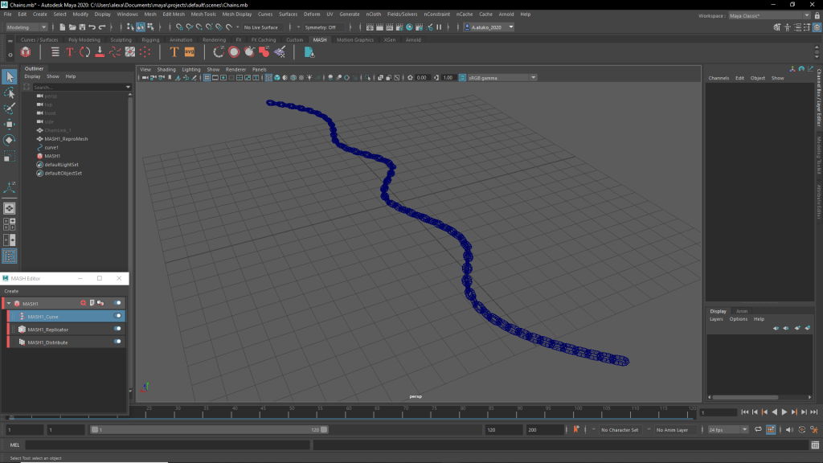Screen dimensions: 823x463
Task: Switch to the Poly Modeling shelf tab
Action: pyautogui.click(x=84, y=39)
